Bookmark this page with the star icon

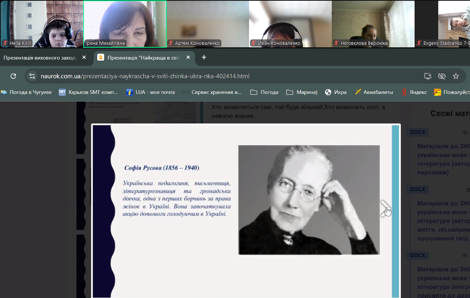456,76
